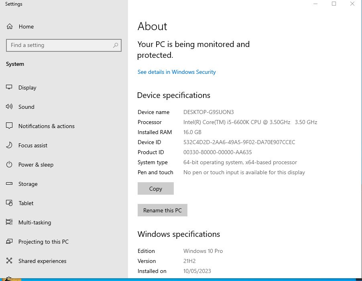Click the System section header in sidebar

coord(15,64)
